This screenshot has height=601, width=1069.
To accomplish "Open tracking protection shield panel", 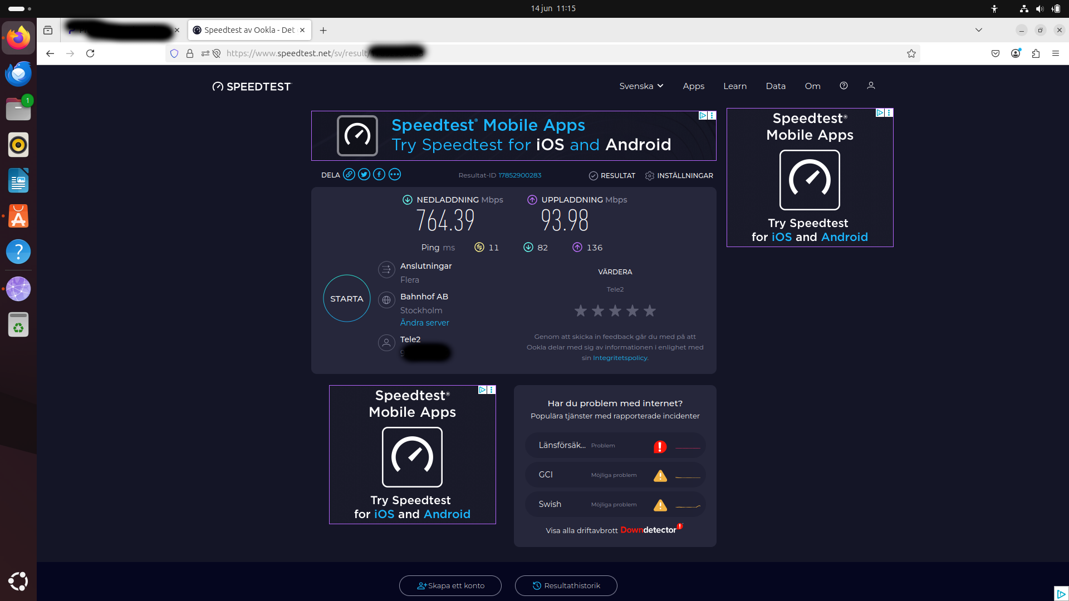I will pyautogui.click(x=174, y=53).
